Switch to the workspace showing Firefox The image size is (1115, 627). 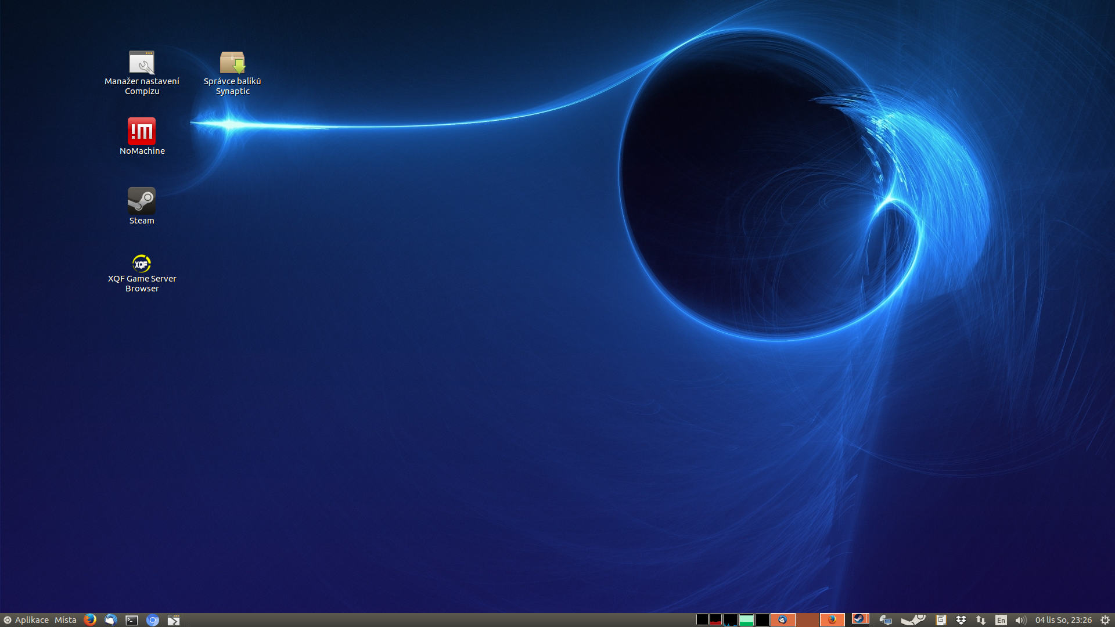click(x=832, y=620)
